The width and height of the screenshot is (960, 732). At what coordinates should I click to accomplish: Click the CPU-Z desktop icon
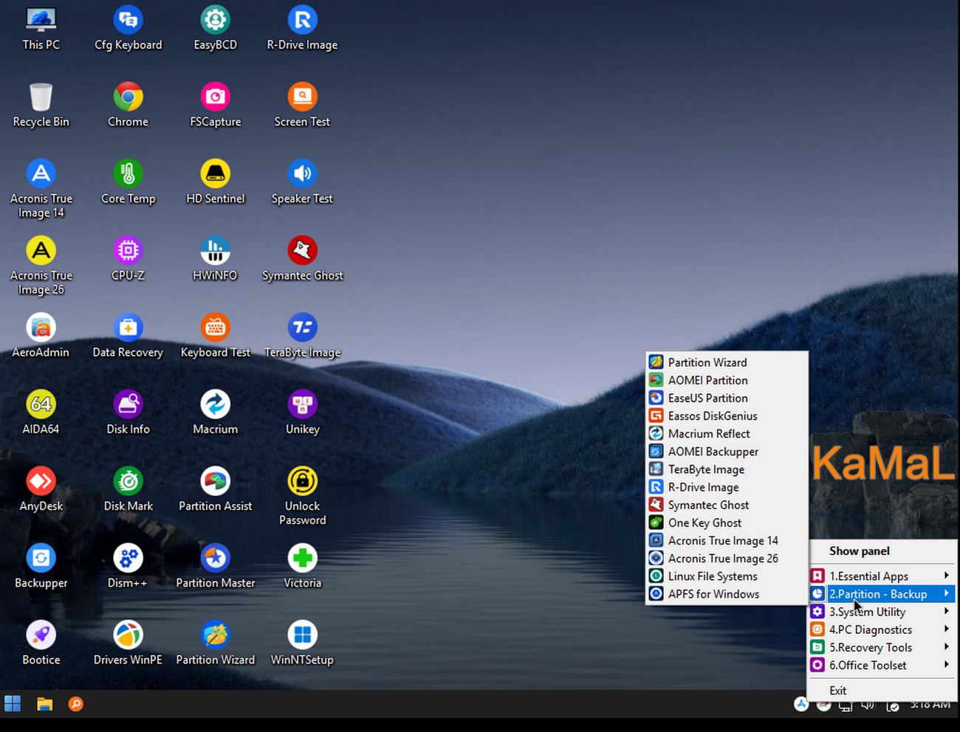128,260
